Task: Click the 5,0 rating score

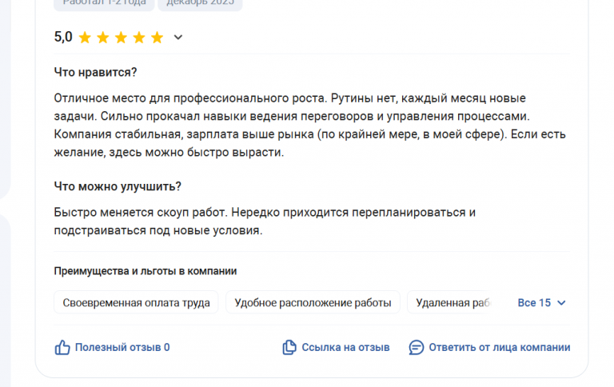Action: [63, 37]
